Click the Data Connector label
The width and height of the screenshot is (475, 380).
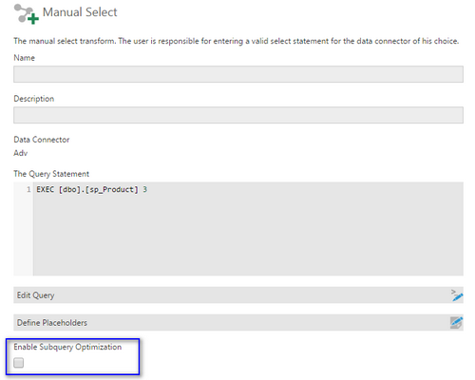(x=42, y=140)
